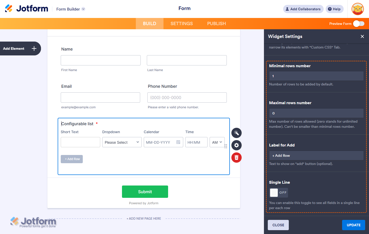Open the AM/PM time selector
Viewport: 369px width, 234px height.
coord(217,142)
